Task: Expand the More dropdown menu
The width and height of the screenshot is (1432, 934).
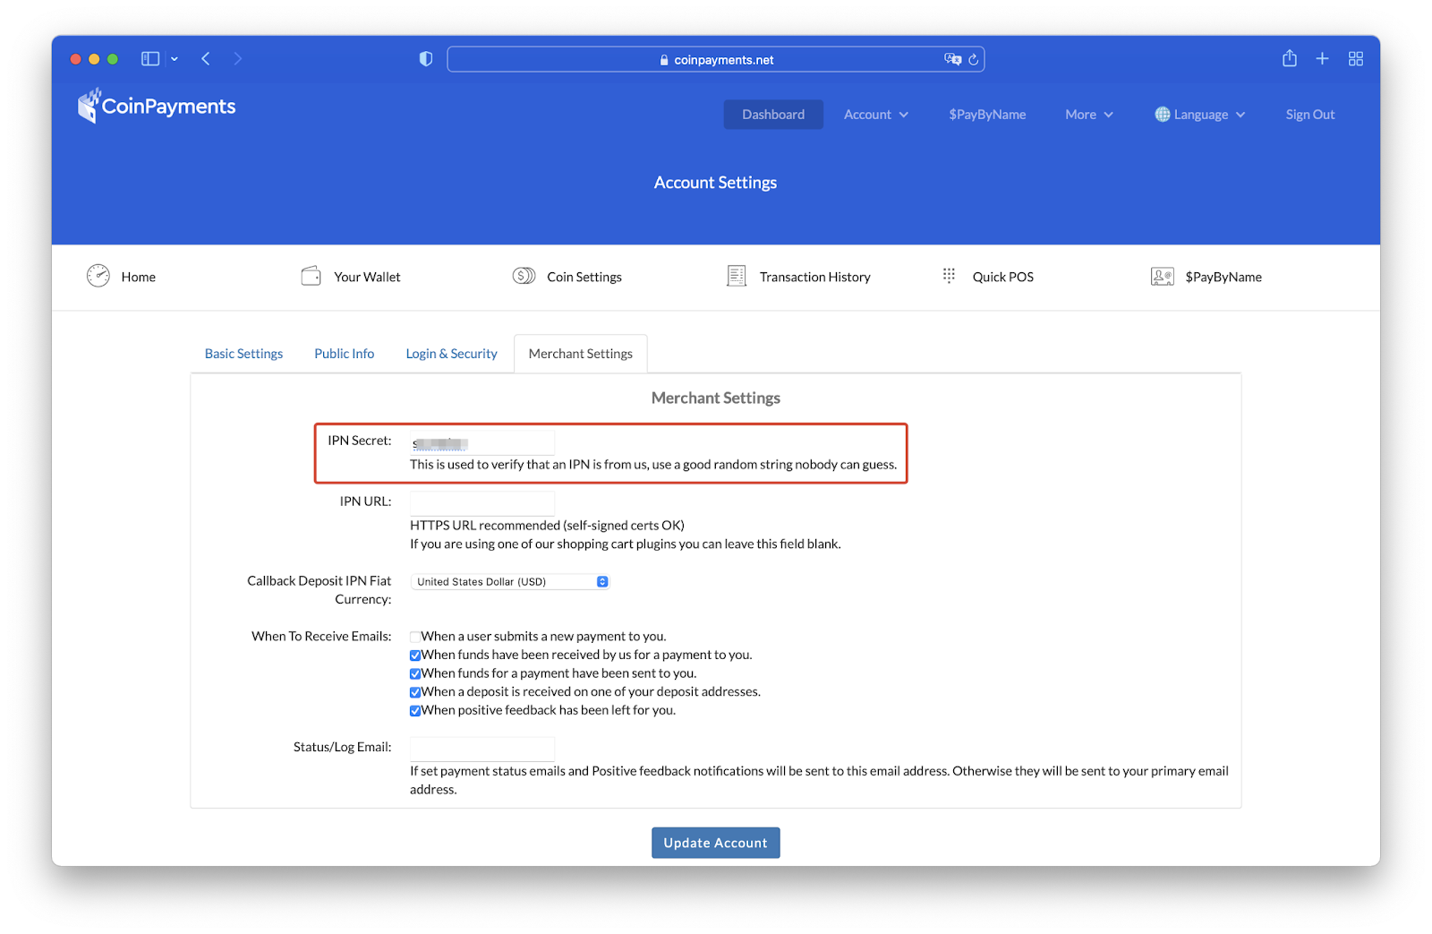Action: click(1089, 115)
